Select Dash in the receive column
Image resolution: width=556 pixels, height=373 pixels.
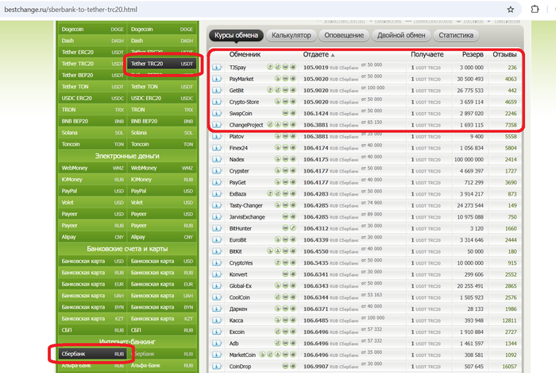click(x=162, y=41)
